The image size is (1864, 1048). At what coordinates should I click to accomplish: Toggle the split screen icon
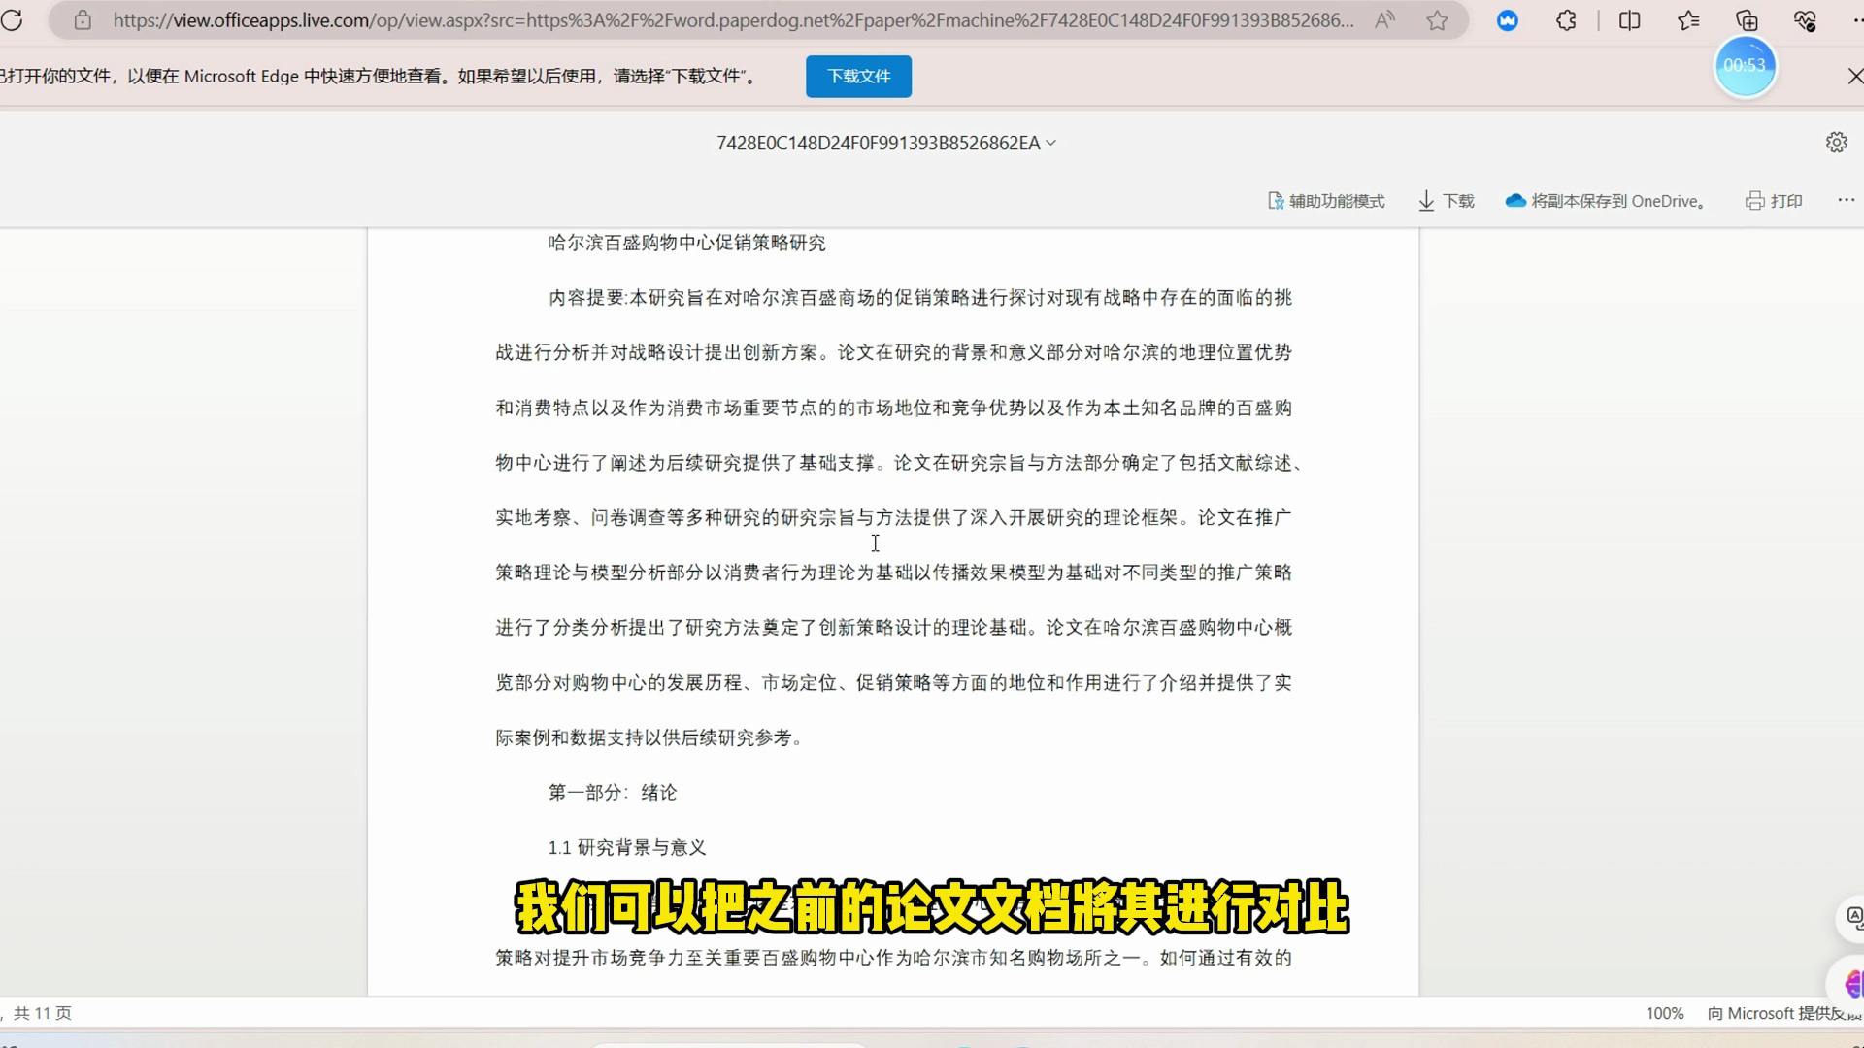(1630, 20)
